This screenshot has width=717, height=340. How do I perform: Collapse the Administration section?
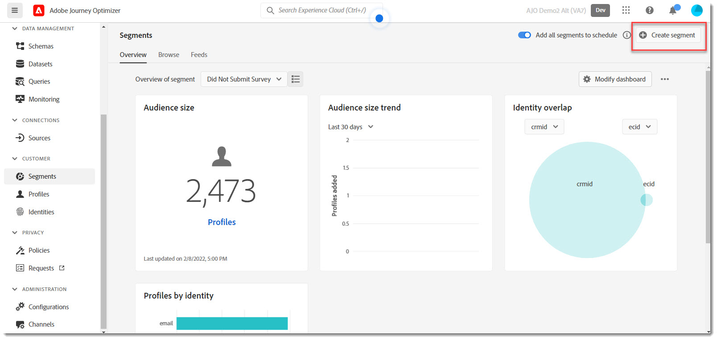(x=15, y=289)
